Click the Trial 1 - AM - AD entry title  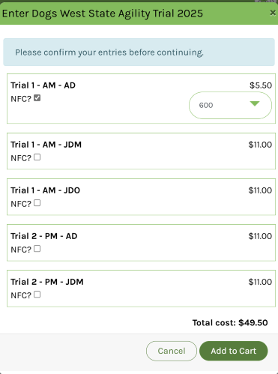coord(43,85)
